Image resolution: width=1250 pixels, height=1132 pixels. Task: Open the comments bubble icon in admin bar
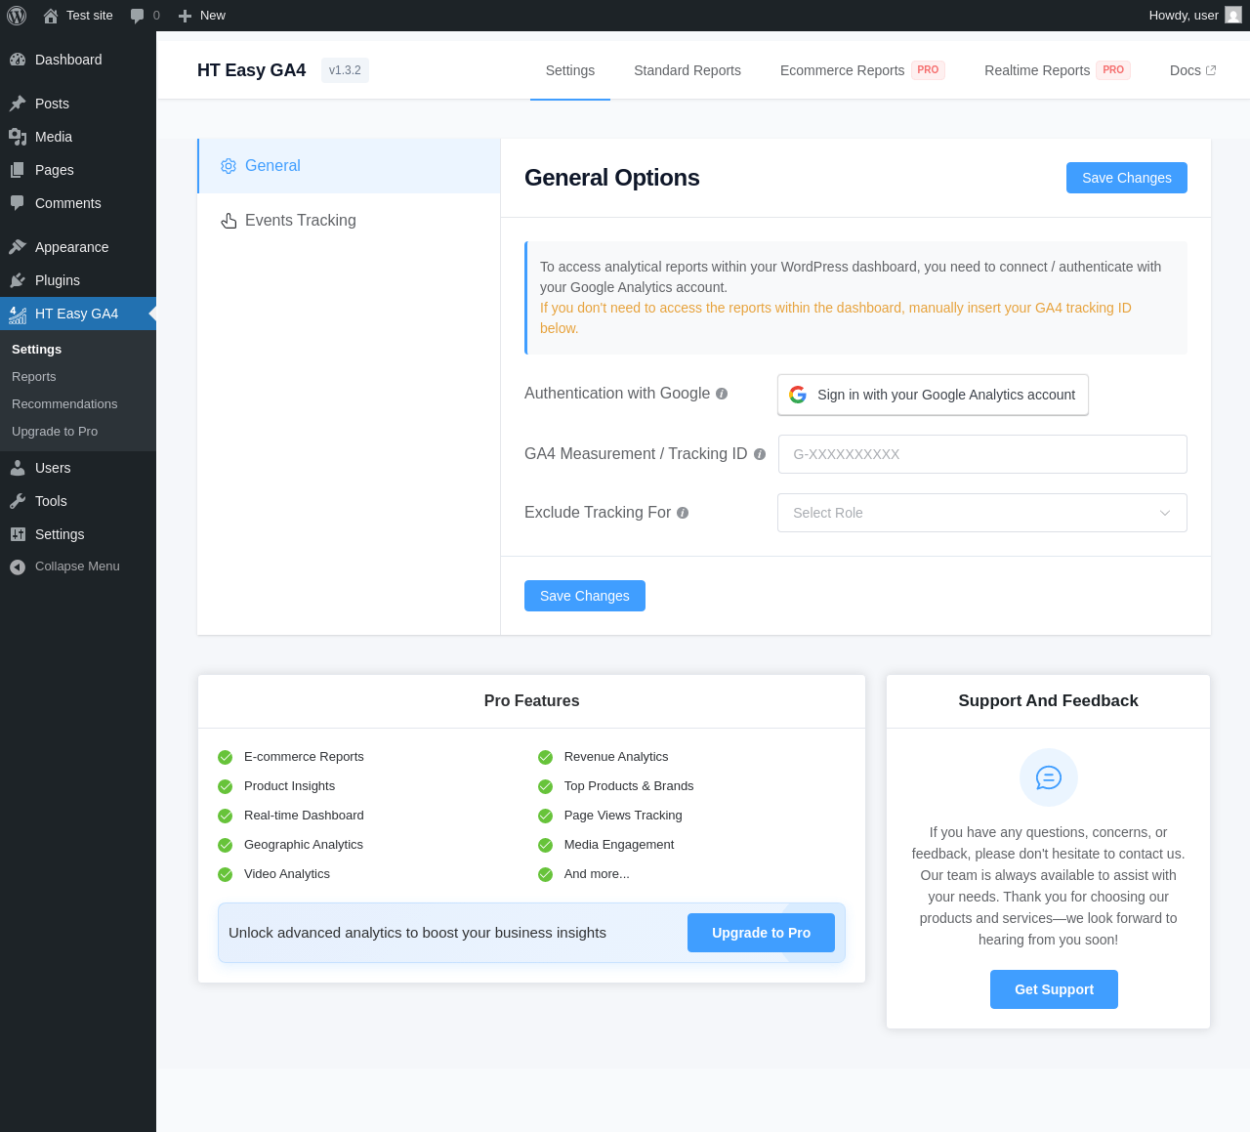pyautogui.click(x=137, y=16)
